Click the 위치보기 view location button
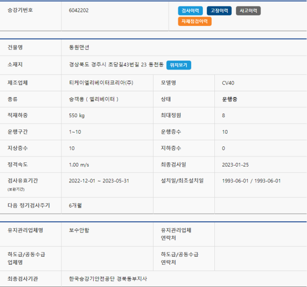 click(178, 65)
